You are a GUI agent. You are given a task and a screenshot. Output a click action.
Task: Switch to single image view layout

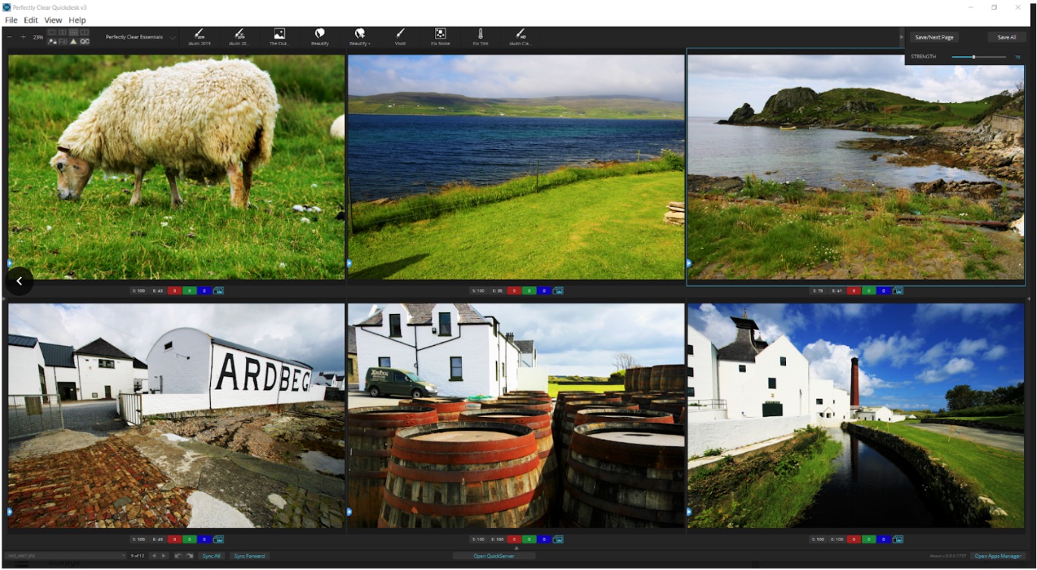click(52, 33)
